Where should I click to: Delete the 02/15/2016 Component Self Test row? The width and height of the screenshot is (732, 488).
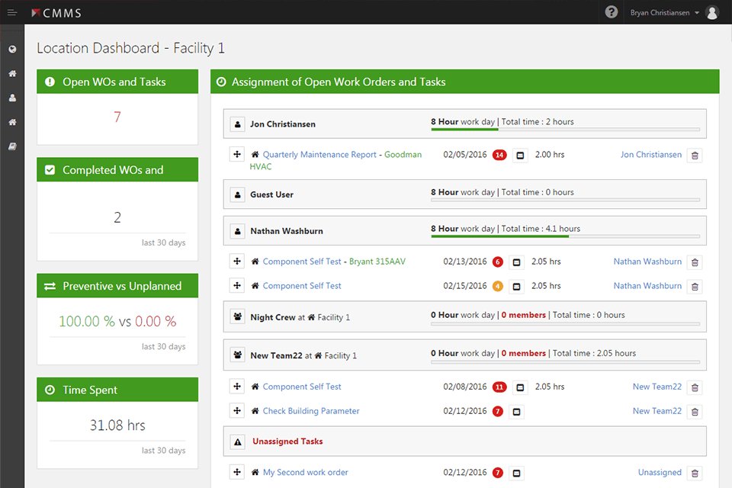pyautogui.click(x=695, y=287)
